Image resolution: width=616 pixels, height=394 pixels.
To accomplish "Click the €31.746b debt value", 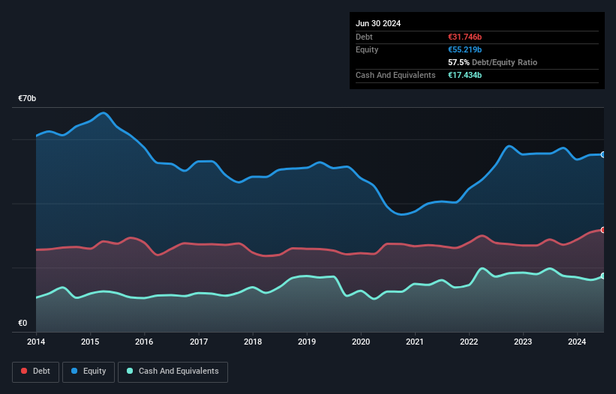I will [x=464, y=37].
